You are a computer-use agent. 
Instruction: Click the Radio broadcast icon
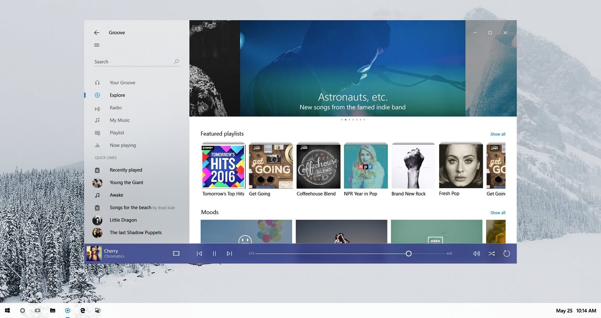click(x=97, y=108)
